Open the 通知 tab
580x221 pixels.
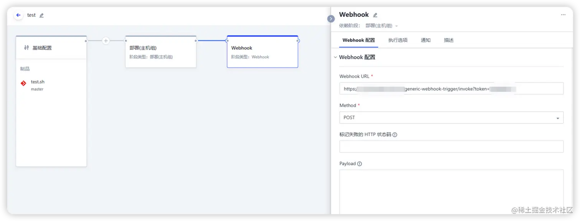click(426, 40)
